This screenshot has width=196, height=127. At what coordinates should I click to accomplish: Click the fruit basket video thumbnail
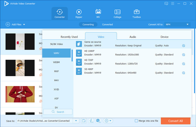(x=20, y=68)
